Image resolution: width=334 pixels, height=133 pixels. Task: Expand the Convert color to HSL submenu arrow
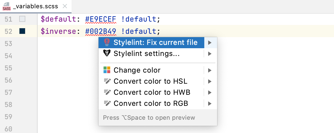tap(210, 81)
